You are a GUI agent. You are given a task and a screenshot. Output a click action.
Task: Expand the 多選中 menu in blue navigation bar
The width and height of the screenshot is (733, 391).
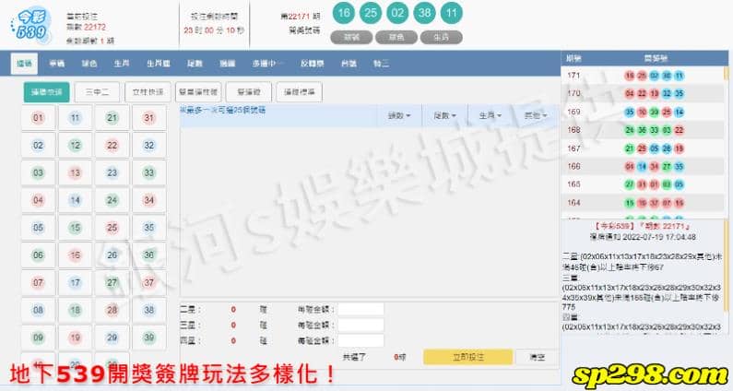pyautogui.click(x=267, y=64)
